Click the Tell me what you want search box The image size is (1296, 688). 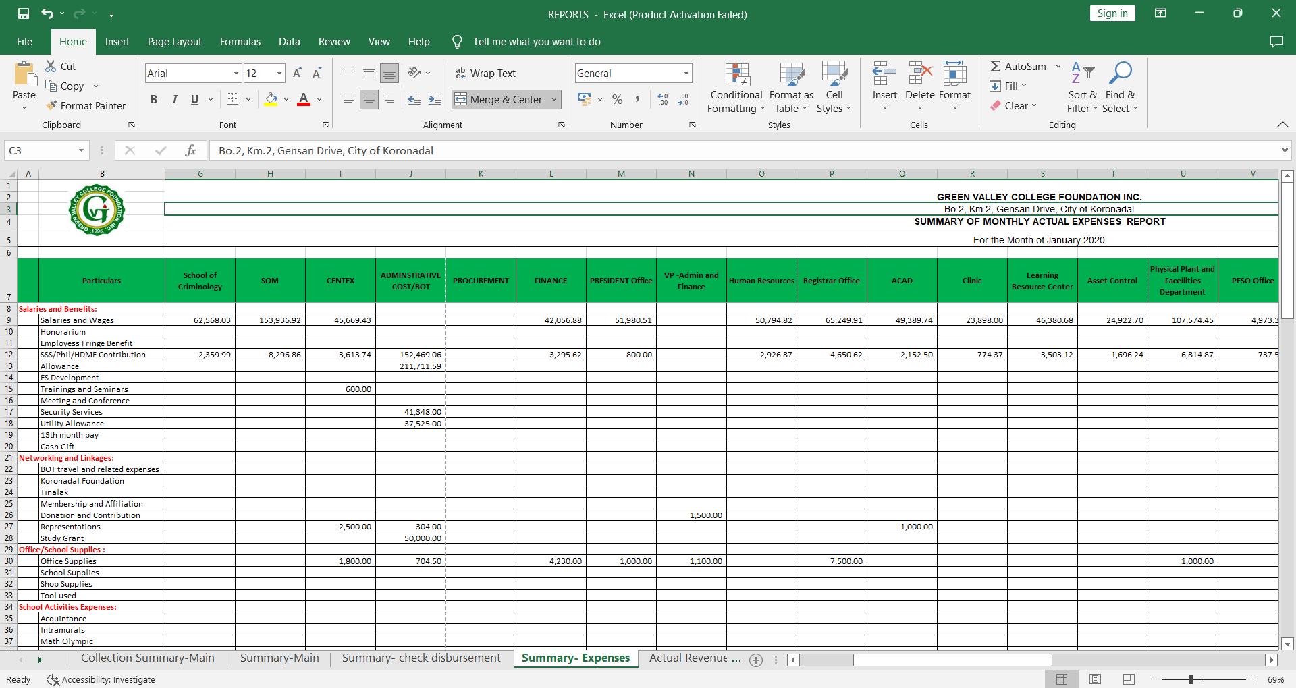click(537, 42)
